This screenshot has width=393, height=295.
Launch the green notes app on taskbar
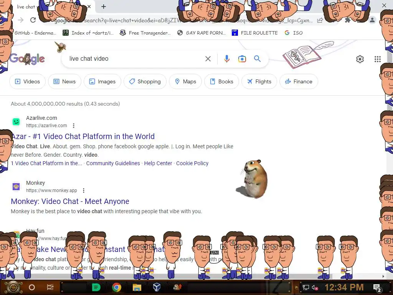96,287
